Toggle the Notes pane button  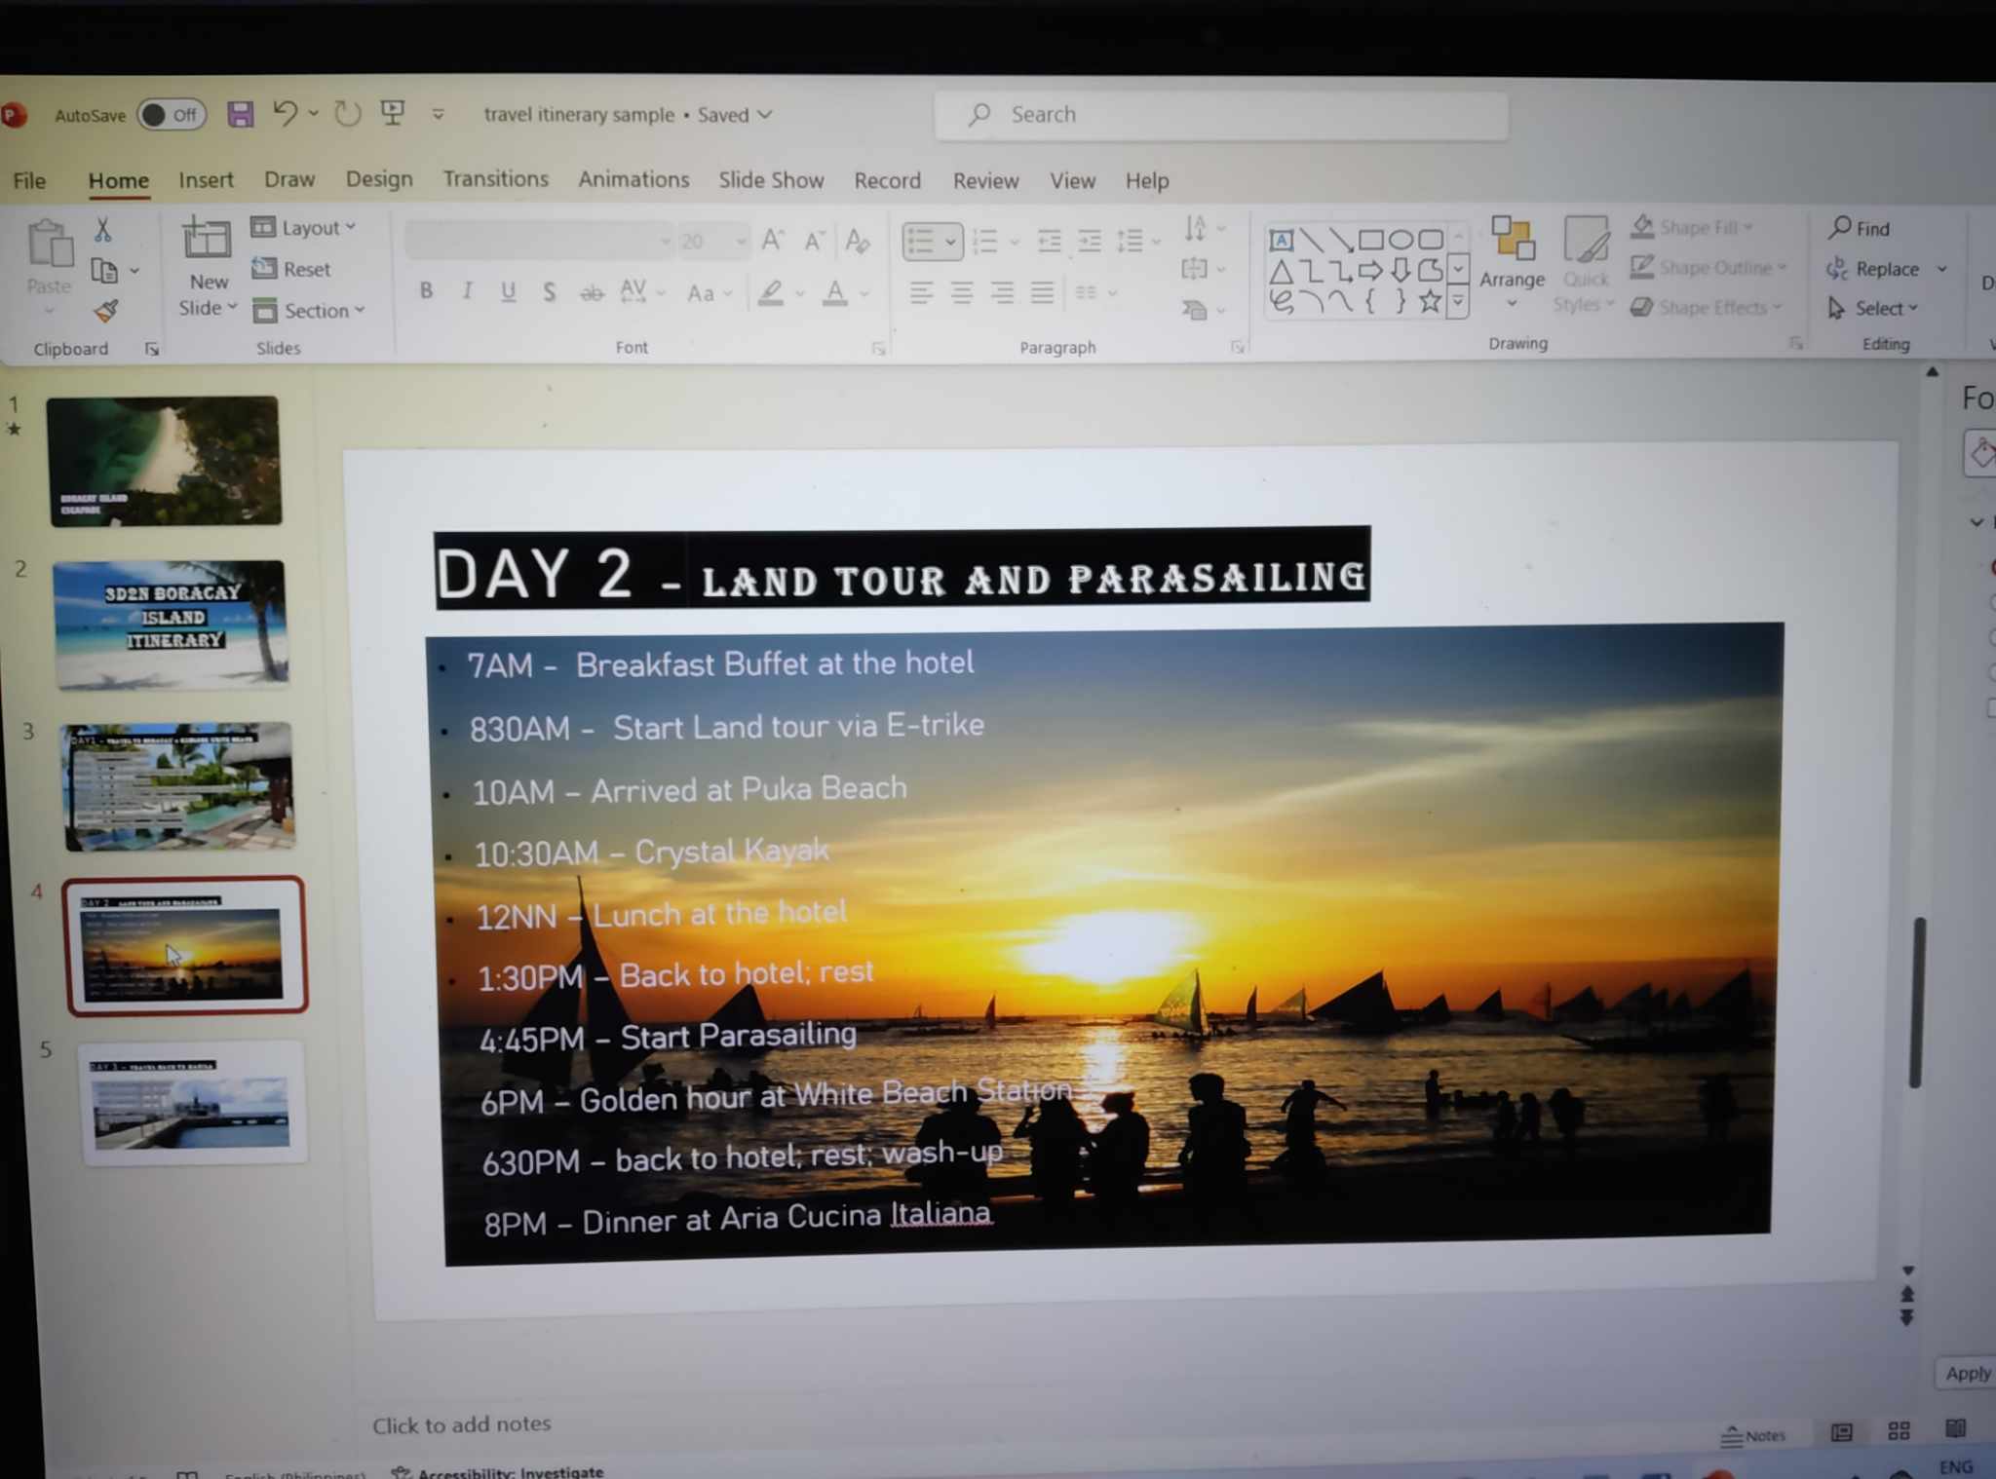[1752, 1435]
